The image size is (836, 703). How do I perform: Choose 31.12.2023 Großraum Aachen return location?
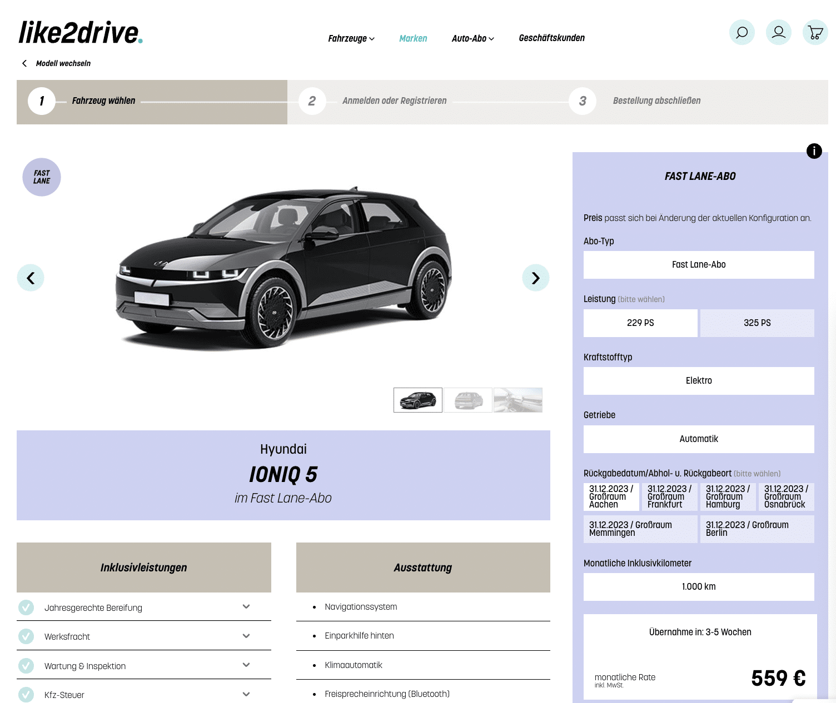click(x=611, y=497)
